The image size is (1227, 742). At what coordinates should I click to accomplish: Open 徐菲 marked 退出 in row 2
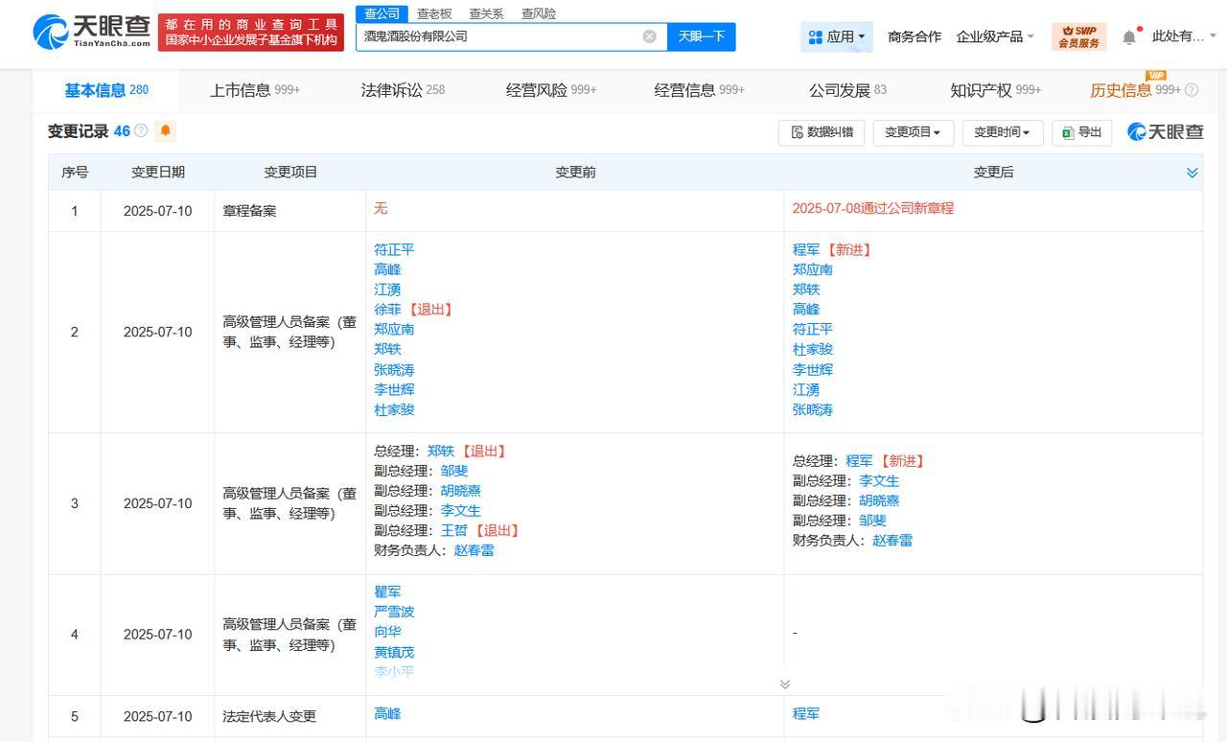387,310
